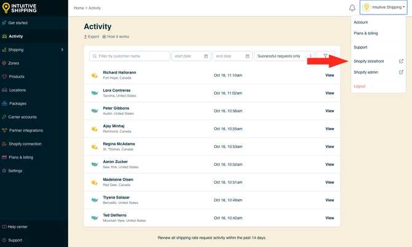View Madelaine Olsen's request

(x=330, y=182)
